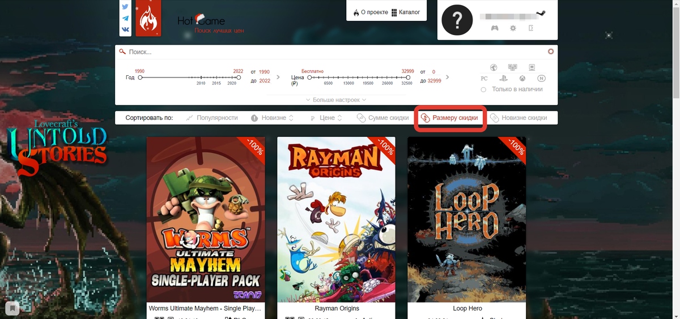Click the Lovecraft's Untold Stories banner logo
This screenshot has width=680, height=319.
click(57, 147)
